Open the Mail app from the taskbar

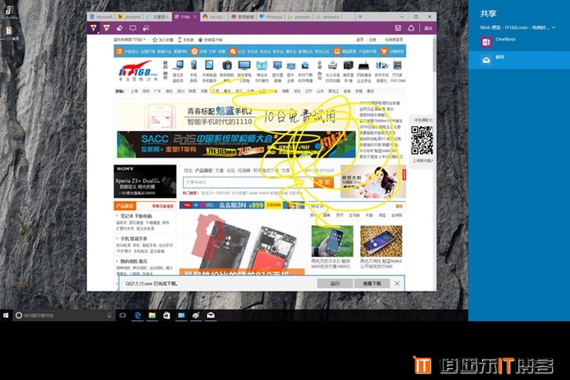coord(210,316)
